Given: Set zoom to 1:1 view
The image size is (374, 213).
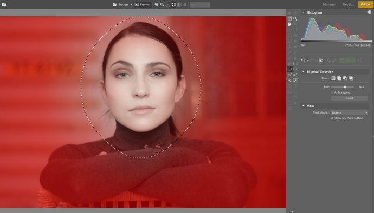Looking at the screenshot, I should 168,4.
